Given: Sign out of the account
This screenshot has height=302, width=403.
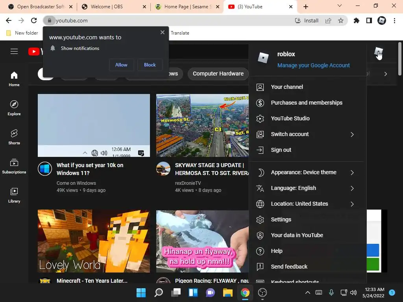Looking at the screenshot, I should point(308,150).
